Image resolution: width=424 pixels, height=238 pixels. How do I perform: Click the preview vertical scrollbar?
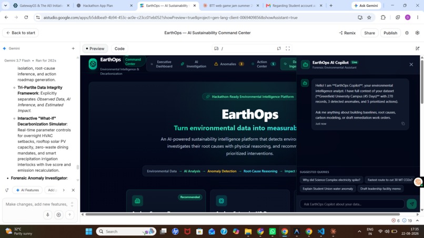(x=422, y=81)
